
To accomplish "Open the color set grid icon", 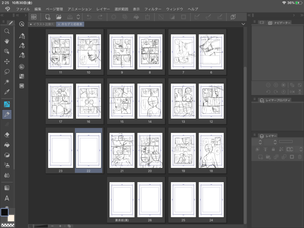I will pyautogui.click(x=22, y=76).
